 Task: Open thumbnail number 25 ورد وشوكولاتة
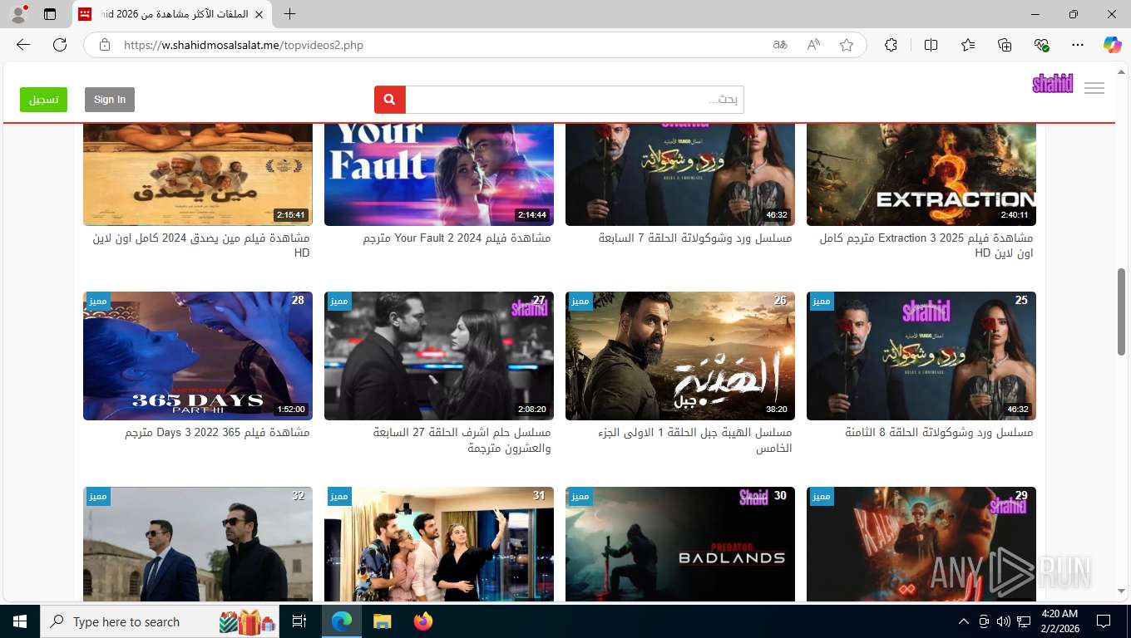[921, 356]
